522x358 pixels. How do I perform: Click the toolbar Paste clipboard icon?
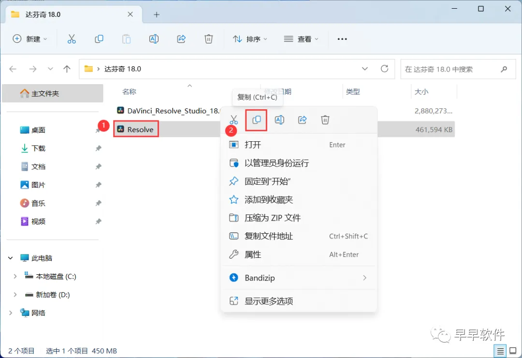click(126, 39)
